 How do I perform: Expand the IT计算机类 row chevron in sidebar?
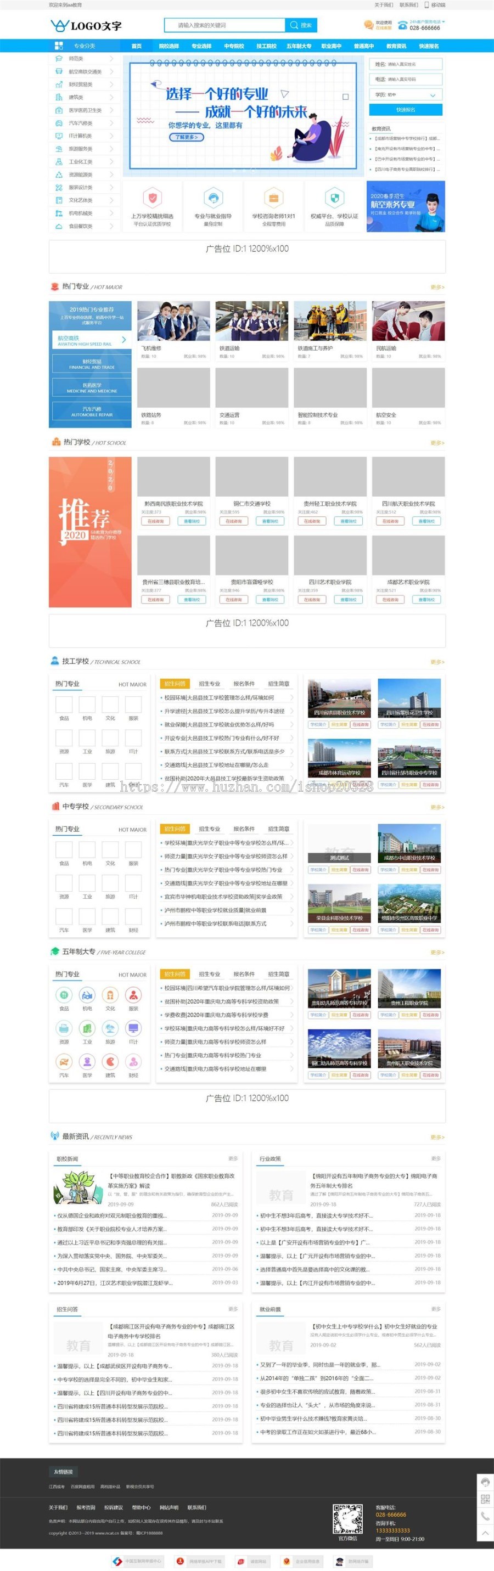point(111,136)
